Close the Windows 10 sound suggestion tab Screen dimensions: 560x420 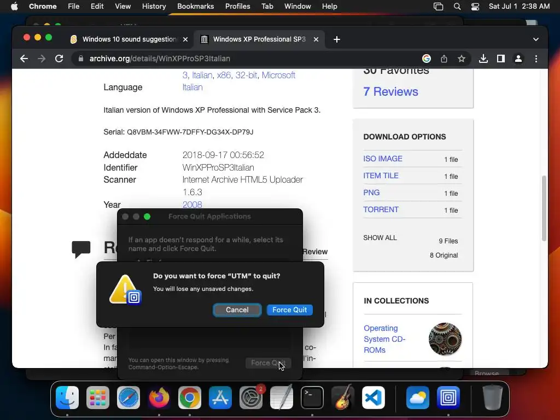coord(185,39)
